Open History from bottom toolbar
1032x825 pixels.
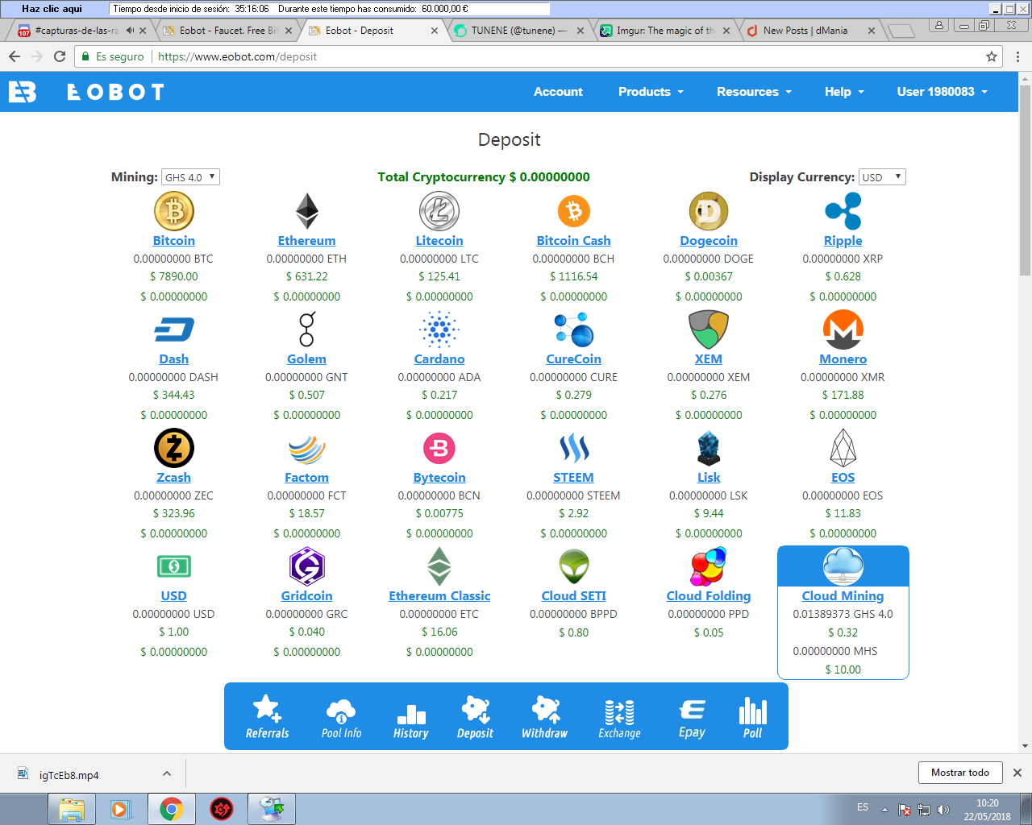(x=410, y=721)
